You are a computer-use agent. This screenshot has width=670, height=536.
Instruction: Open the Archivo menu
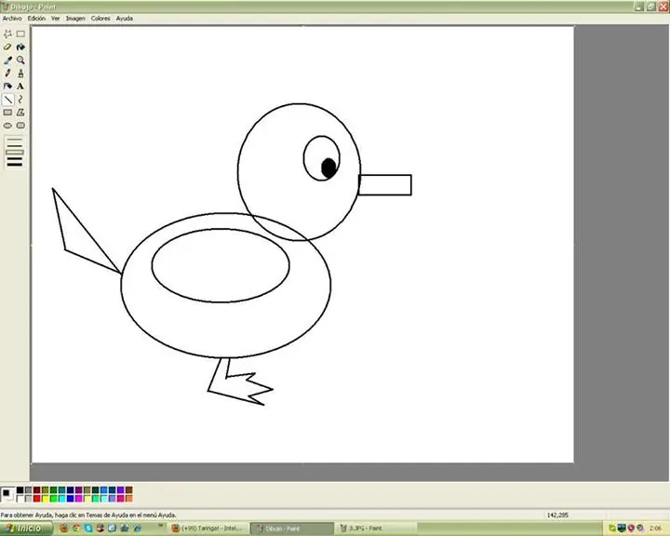(x=12, y=18)
